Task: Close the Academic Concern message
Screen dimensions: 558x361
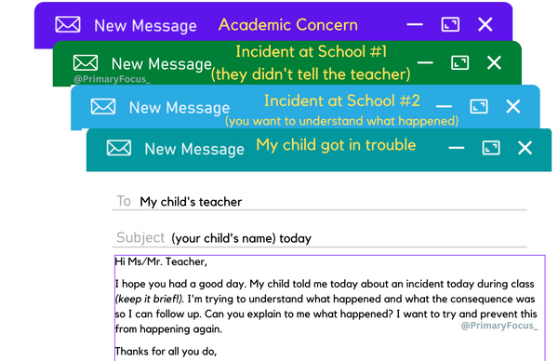Action: point(485,24)
